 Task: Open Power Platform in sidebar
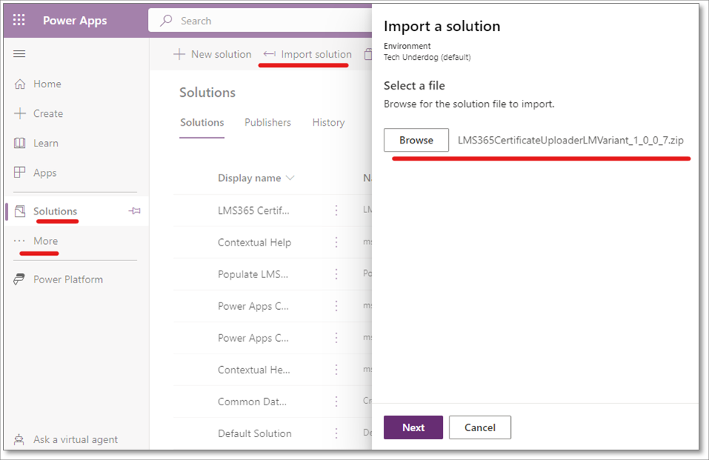[67, 280]
